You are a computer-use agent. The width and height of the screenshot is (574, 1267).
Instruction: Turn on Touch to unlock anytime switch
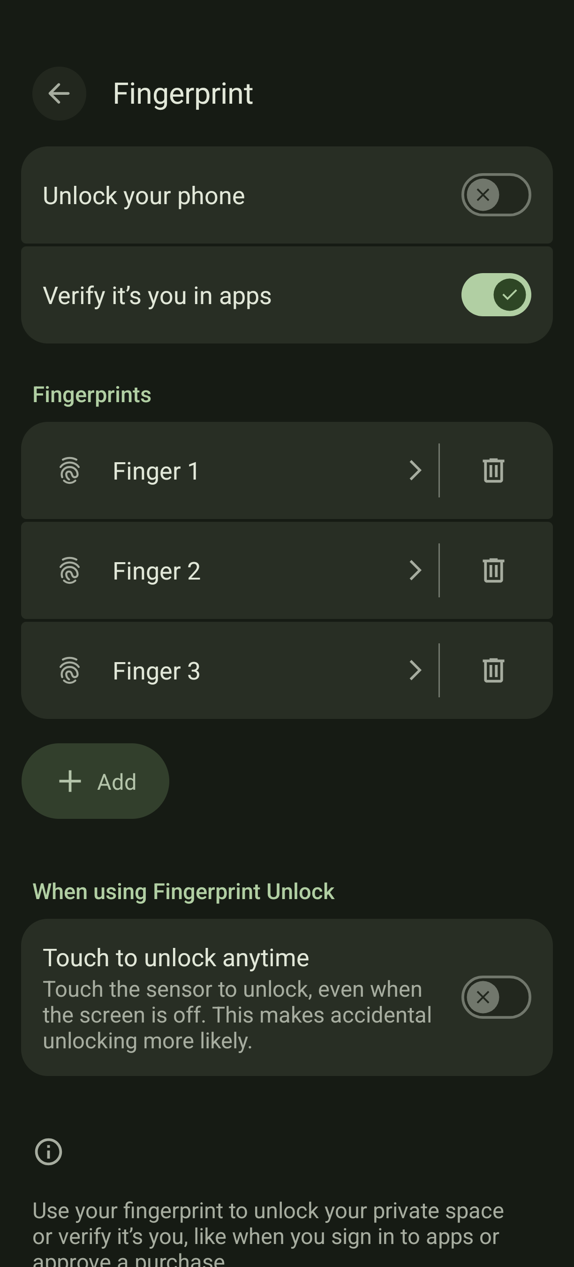(x=495, y=998)
